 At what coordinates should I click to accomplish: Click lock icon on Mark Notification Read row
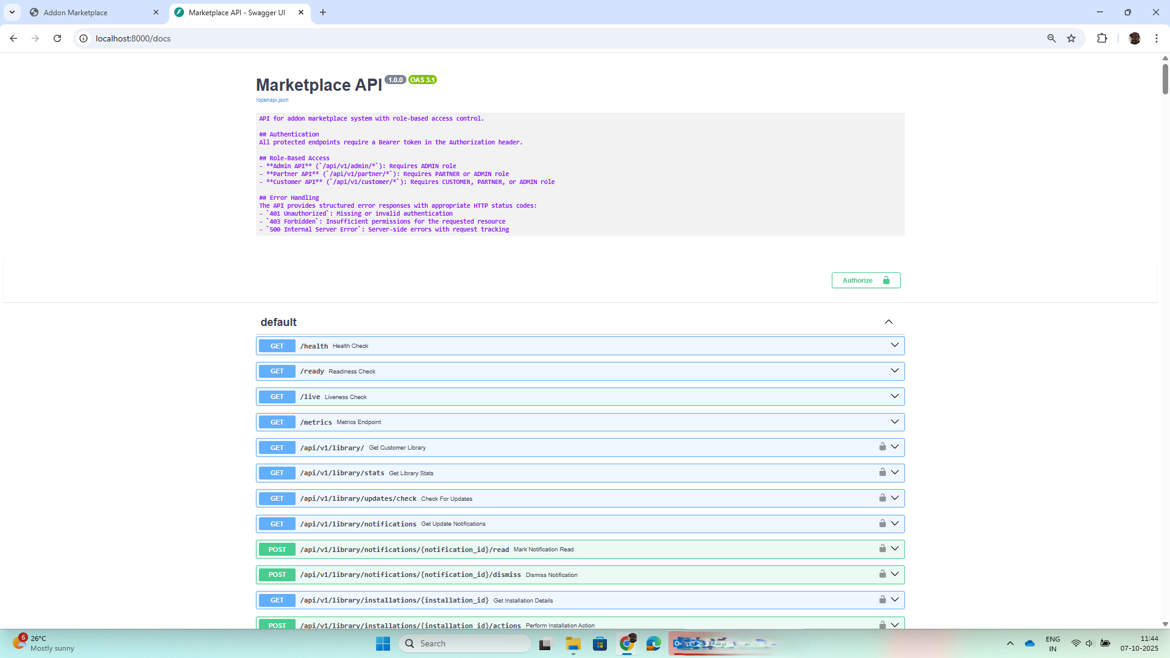coord(882,548)
